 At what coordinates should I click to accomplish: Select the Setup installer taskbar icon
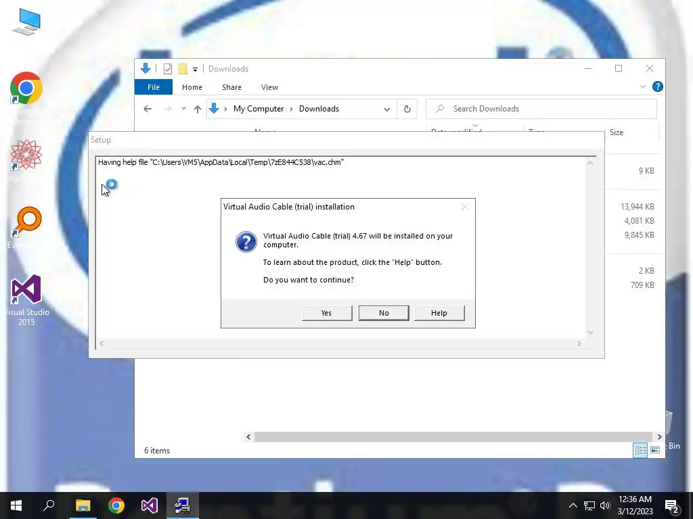(x=183, y=505)
